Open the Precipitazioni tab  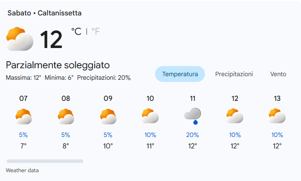(234, 74)
